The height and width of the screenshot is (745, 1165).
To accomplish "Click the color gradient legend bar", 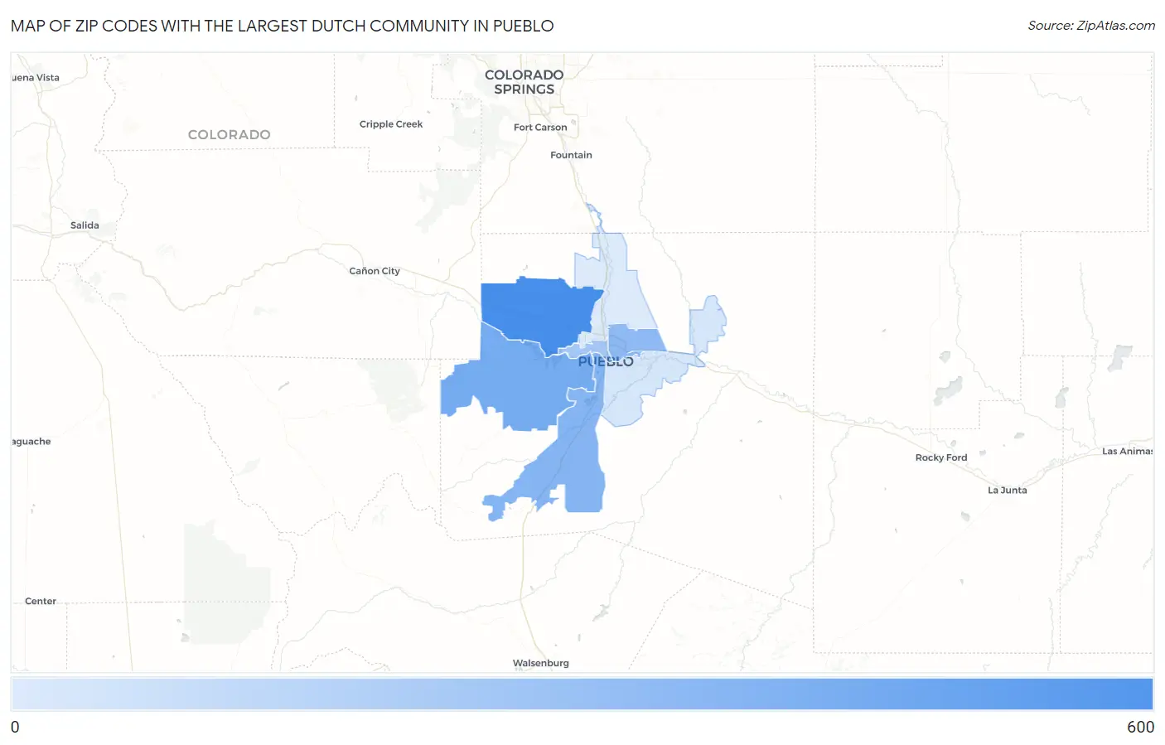I will pyautogui.click(x=582, y=694).
